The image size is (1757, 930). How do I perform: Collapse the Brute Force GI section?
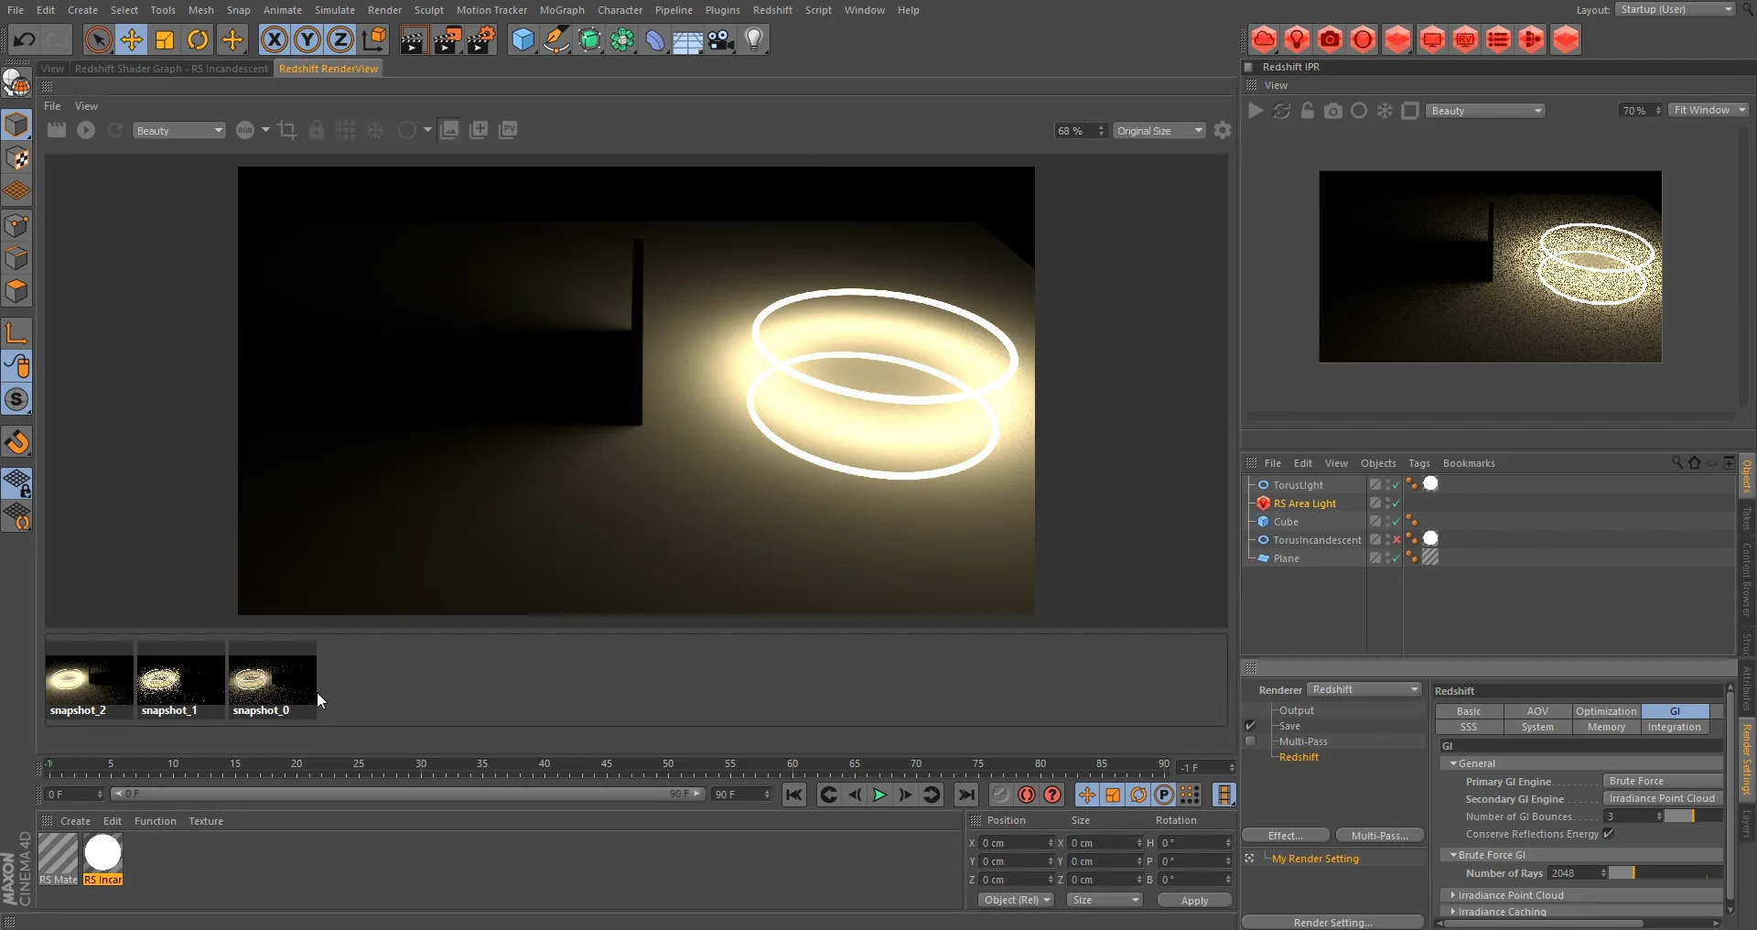[1453, 854]
